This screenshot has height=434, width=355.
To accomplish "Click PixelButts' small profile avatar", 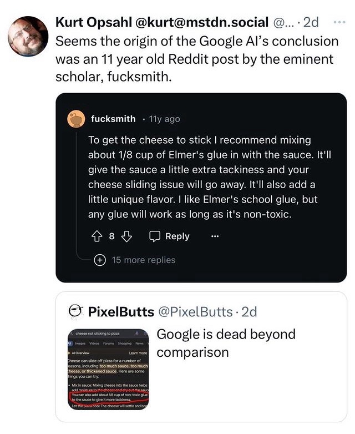I will 75,311.
